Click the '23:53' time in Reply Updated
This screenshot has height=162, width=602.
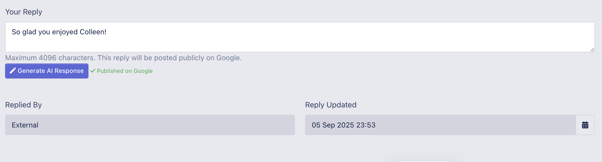(x=366, y=125)
